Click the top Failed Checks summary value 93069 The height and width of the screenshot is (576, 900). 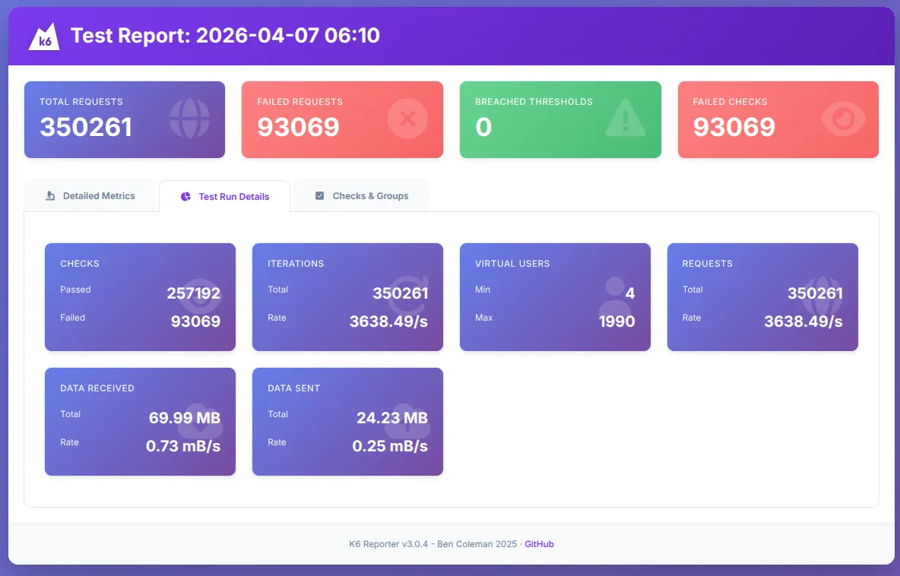[x=734, y=127]
